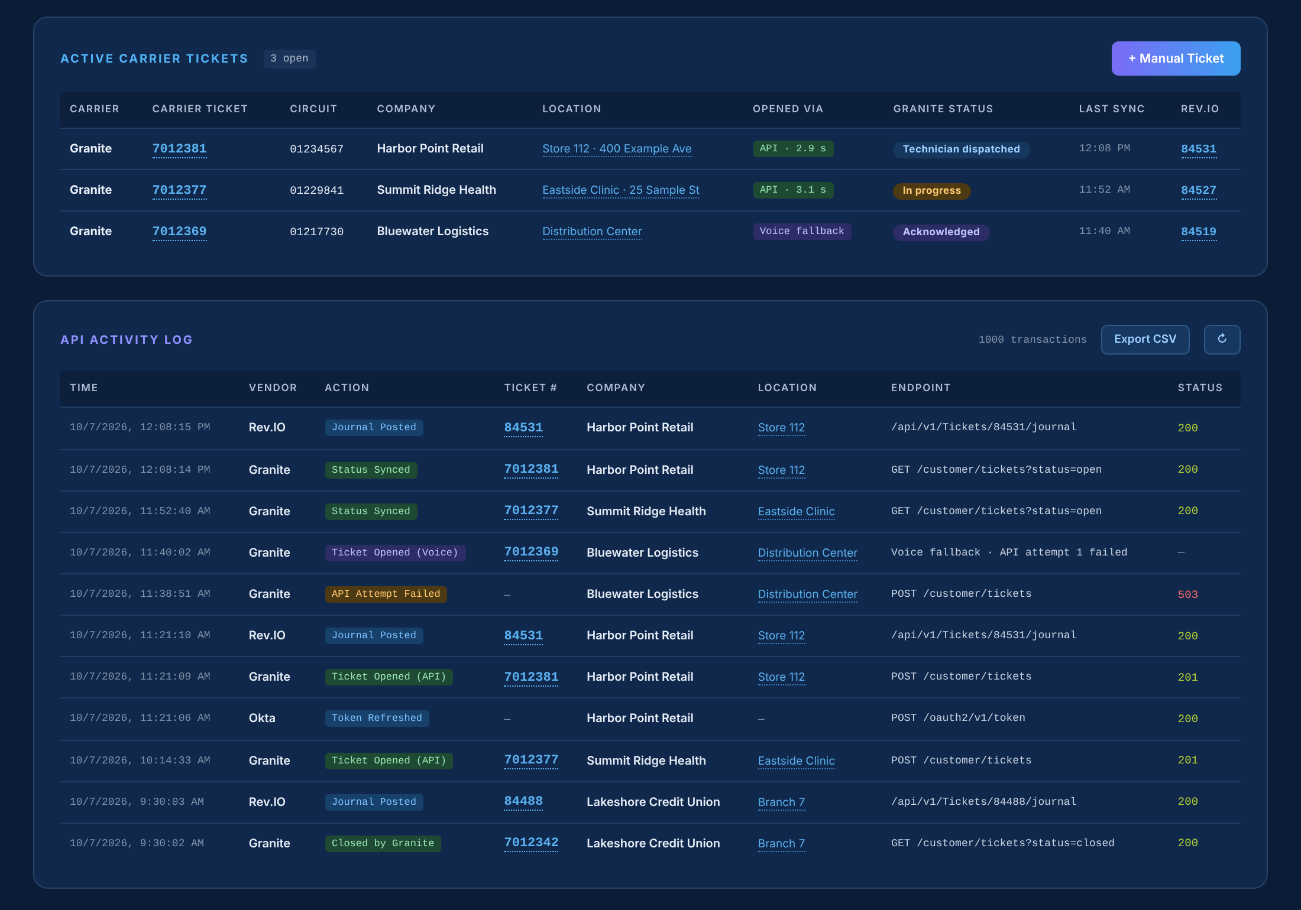Screen dimensions: 1301x910
Task: Open carrier ticket 7012377 in Active Carrier Tickets
Action: [179, 190]
